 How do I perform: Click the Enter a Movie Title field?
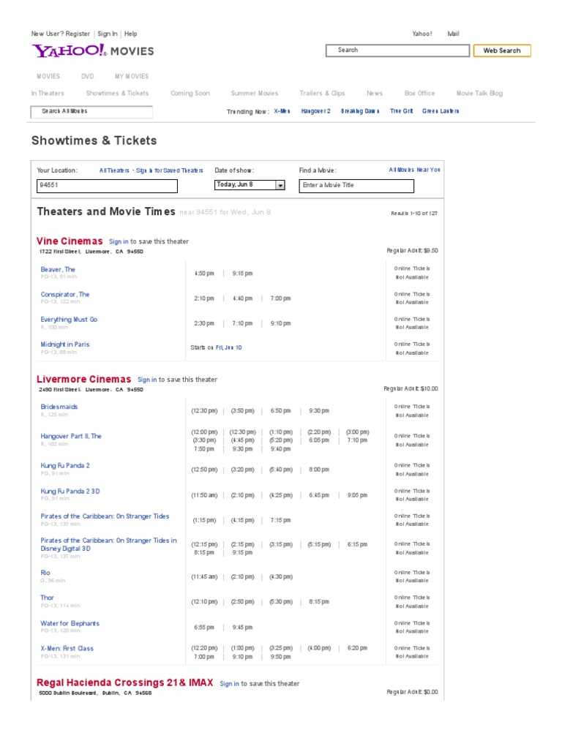pyautogui.click(x=356, y=186)
